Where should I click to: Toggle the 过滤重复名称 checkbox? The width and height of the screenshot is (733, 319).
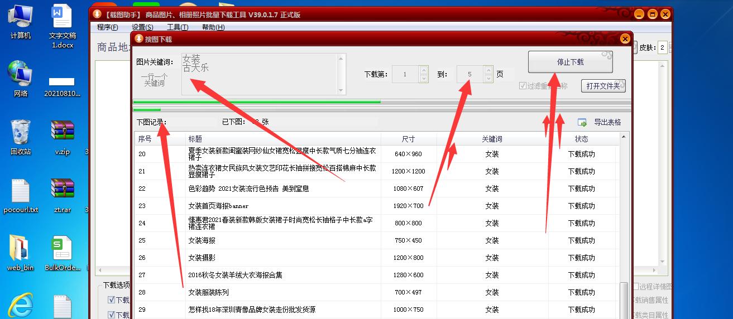(523, 86)
